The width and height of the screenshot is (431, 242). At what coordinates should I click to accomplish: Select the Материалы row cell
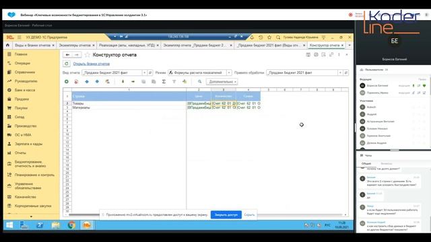129,108
